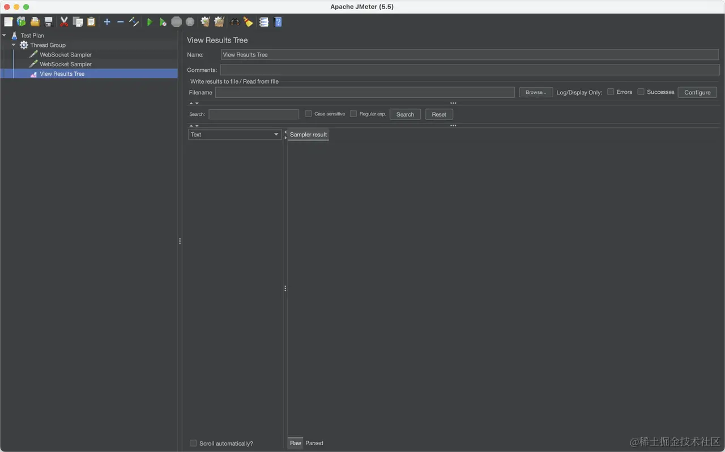Collapse all nodes with the minus icon

coord(121,22)
